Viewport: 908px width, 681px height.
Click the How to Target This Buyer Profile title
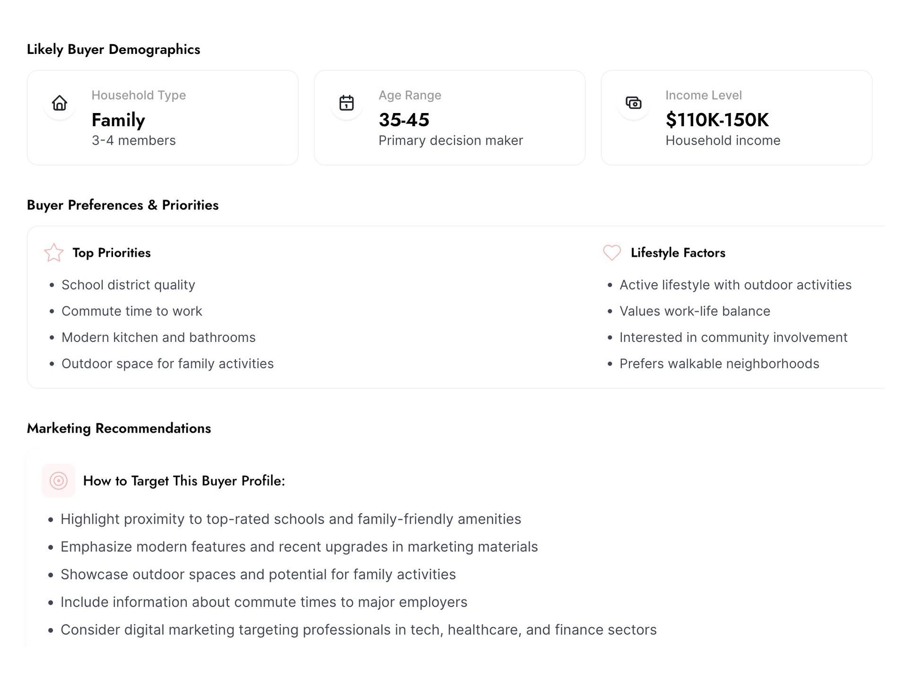[x=184, y=481]
